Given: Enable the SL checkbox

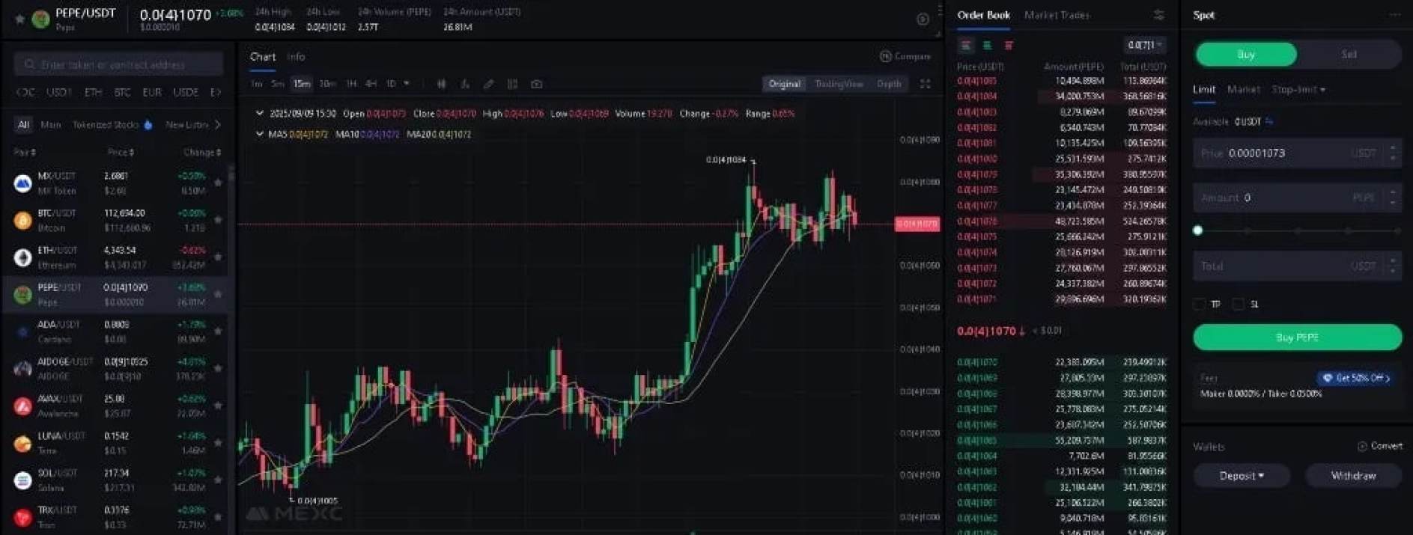Looking at the screenshot, I should [1238, 304].
